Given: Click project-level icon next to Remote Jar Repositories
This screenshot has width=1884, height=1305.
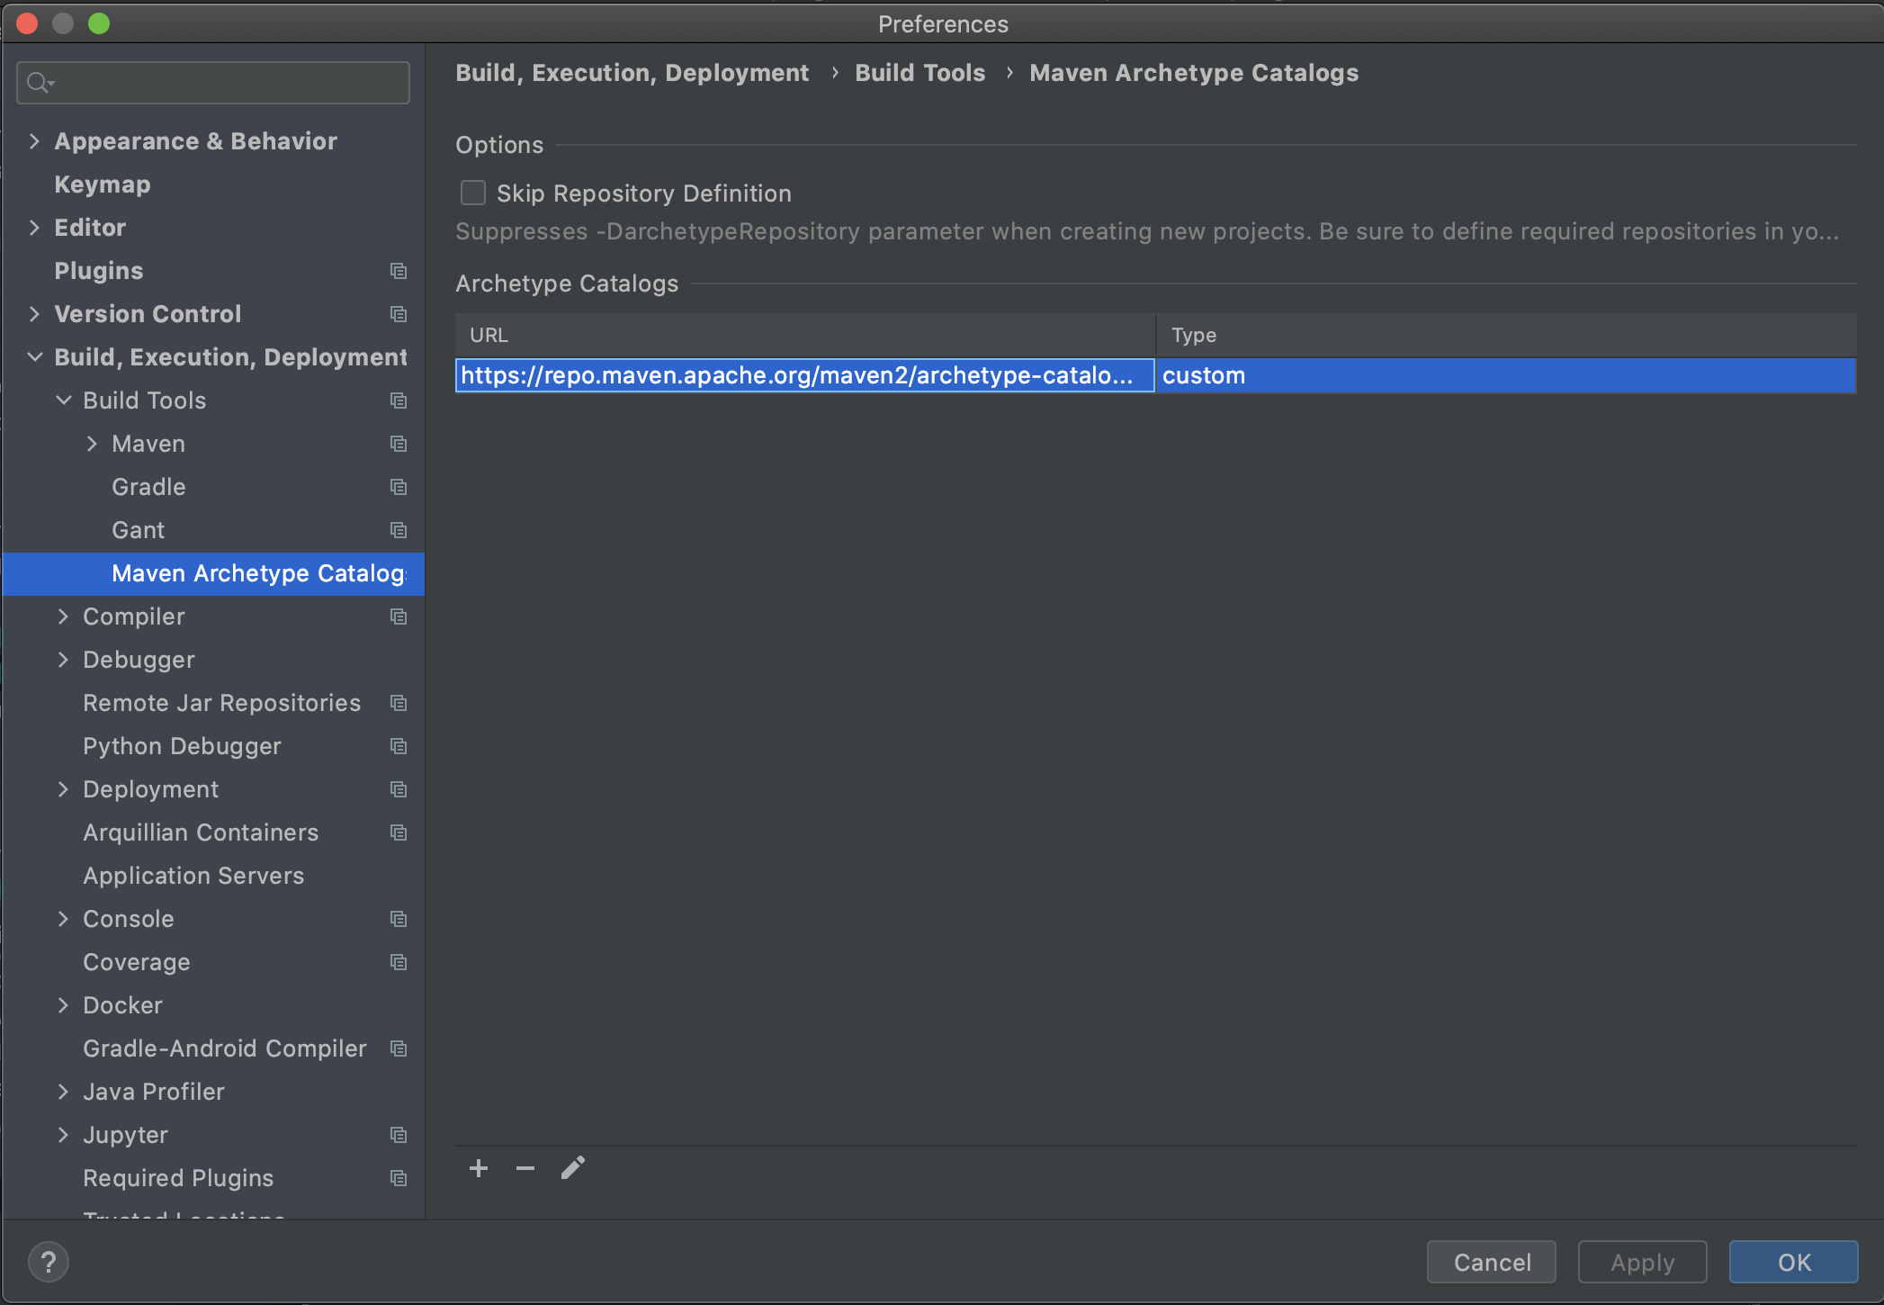Looking at the screenshot, I should click(x=399, y=703).
